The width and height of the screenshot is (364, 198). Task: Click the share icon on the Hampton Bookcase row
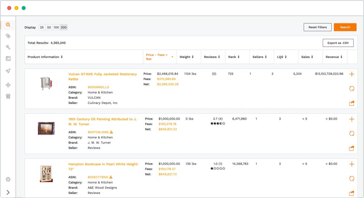coord(352,193)
